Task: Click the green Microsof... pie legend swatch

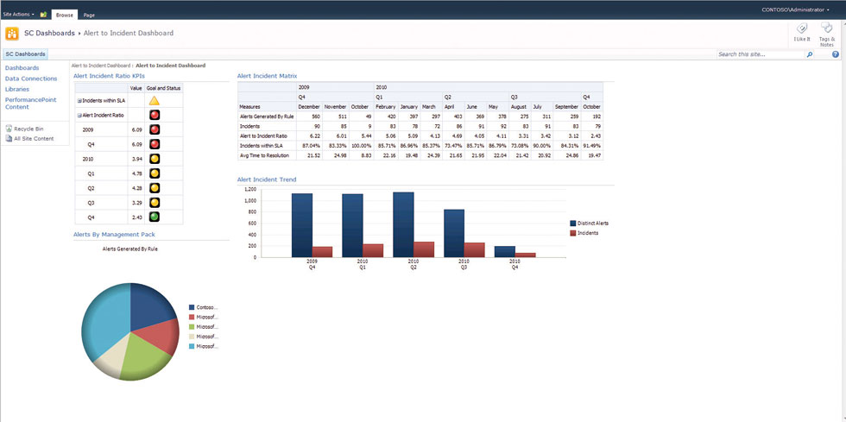Action: (x=192, y=326)
